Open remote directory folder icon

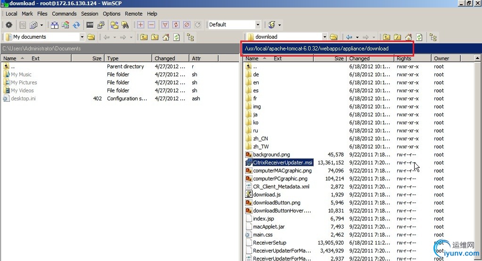(334, 37)
